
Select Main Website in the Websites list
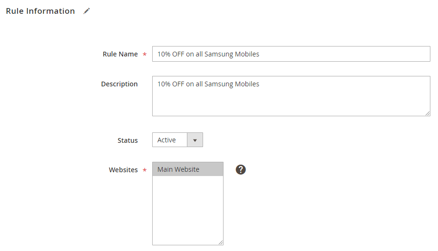(x=188, y=169)
